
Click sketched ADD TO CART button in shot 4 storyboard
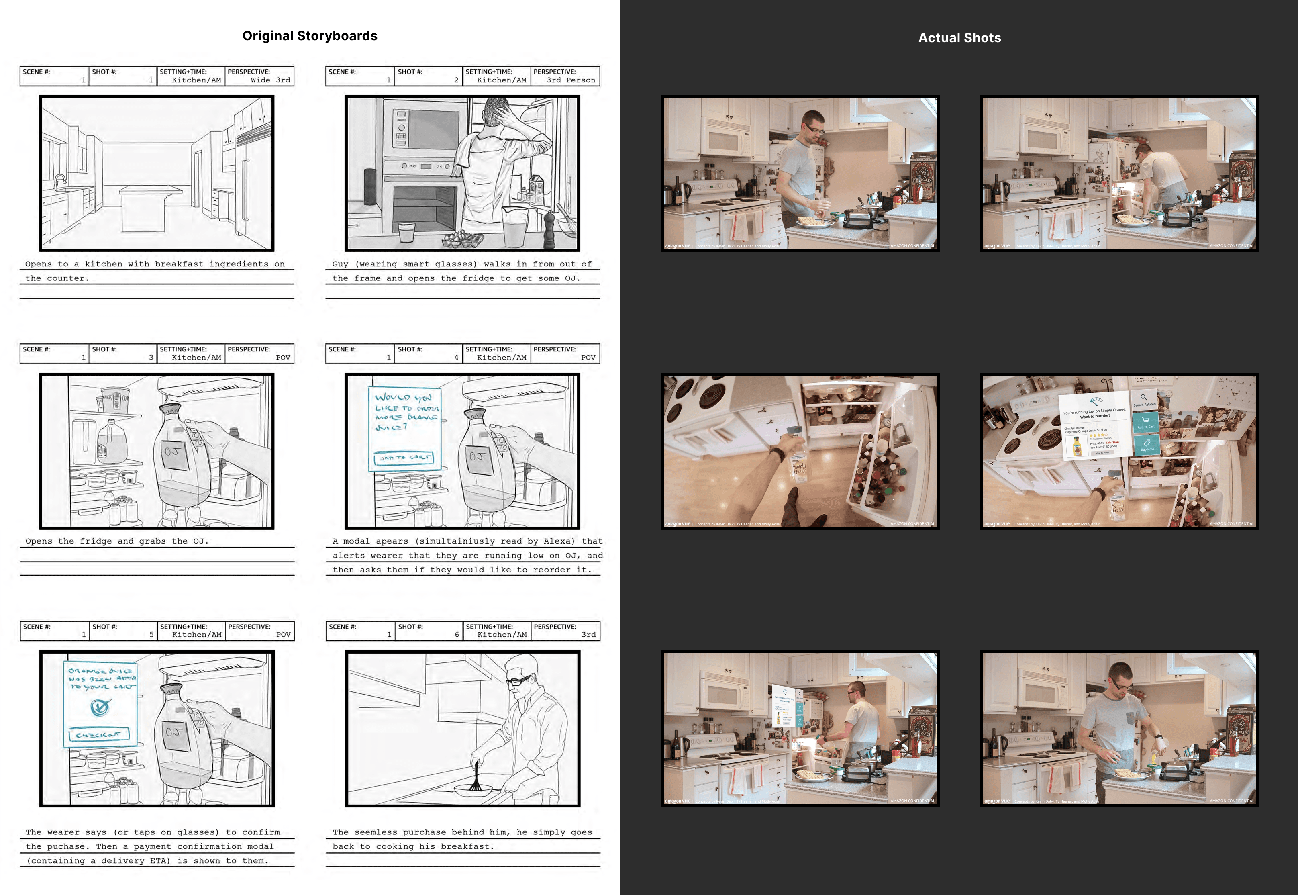[404, 458]
